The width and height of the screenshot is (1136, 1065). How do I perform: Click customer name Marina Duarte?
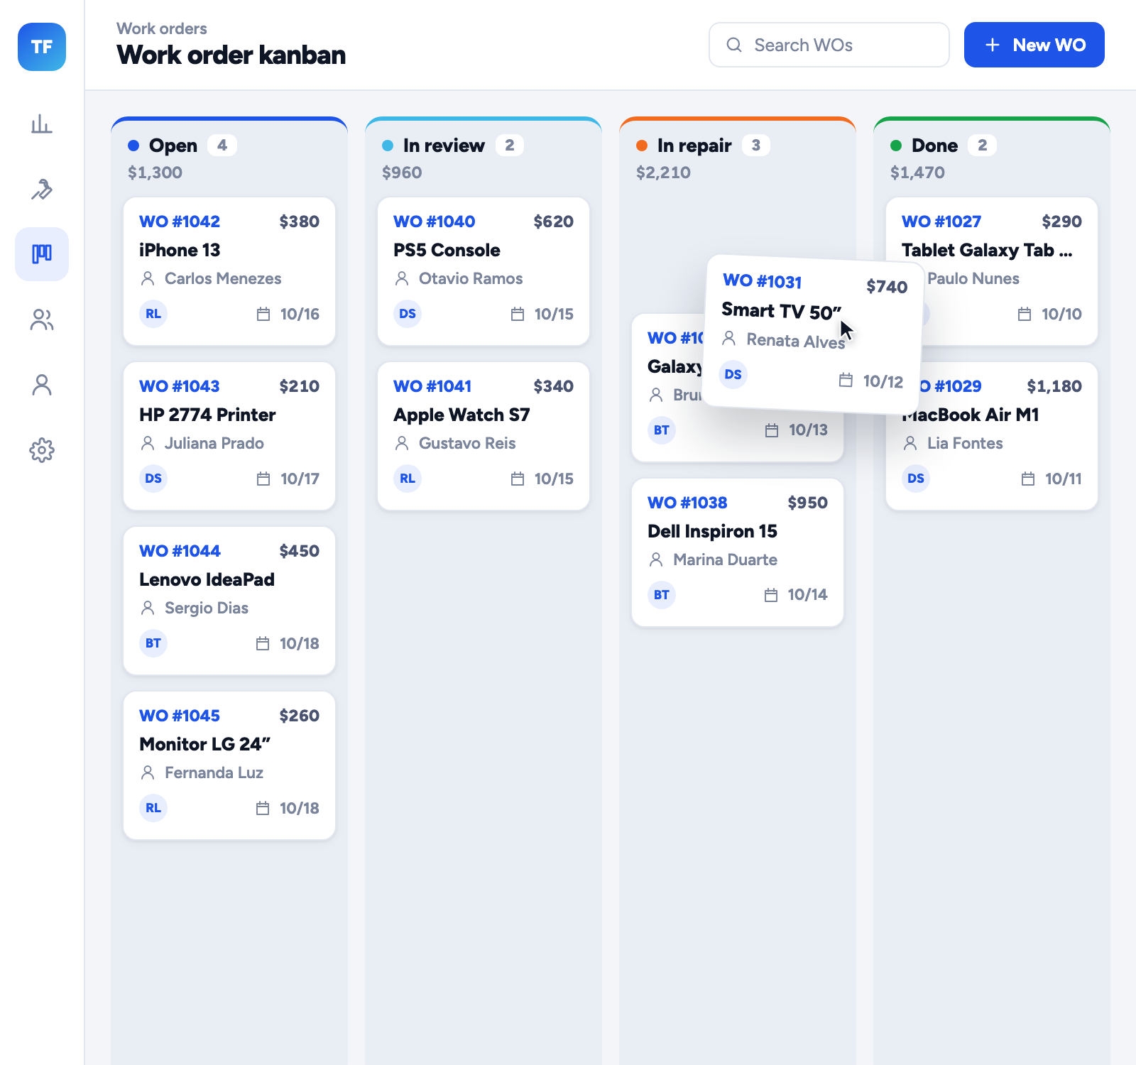725,559
